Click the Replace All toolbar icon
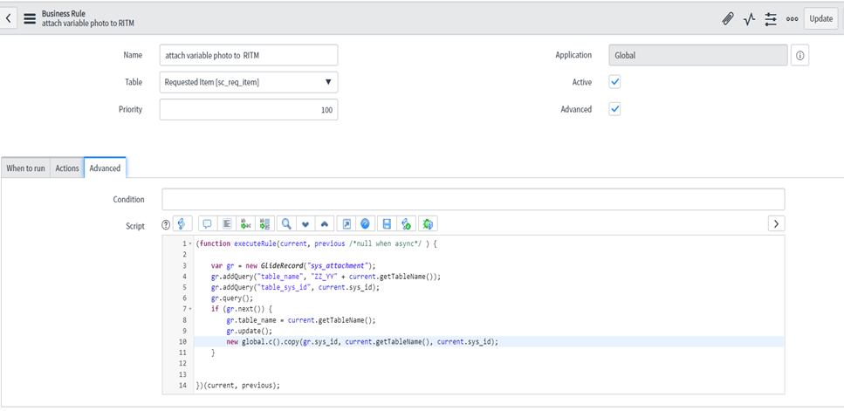The width and height of the screenshot is (844, 411). click(266, 223)
